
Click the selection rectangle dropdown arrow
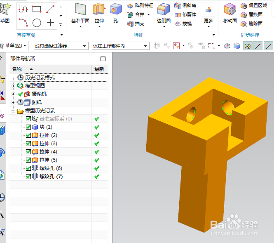point(219,46)
